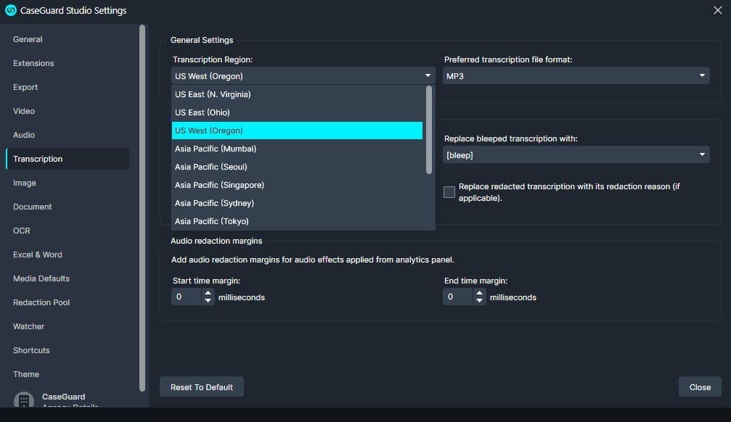The height and width of the screenshot is (422, 731).
Task: Click the Close button at bottom right
Action: 699,386
